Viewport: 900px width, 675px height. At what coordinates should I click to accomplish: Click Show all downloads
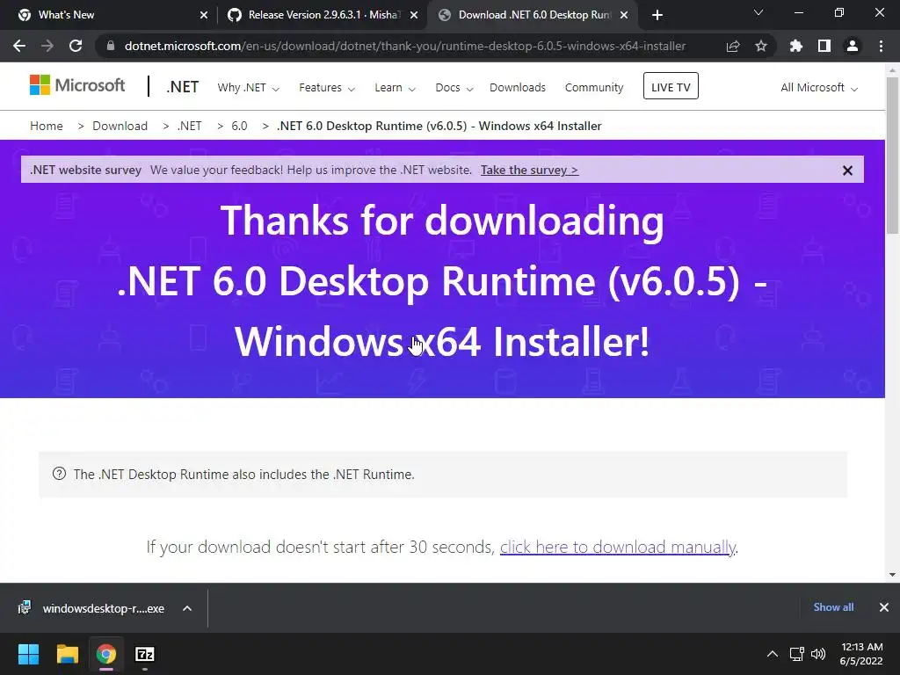(833, 607)
